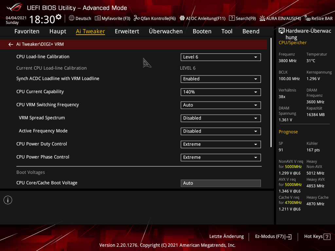Click the CPU Power Phase Control label

[x=43, y=157]
